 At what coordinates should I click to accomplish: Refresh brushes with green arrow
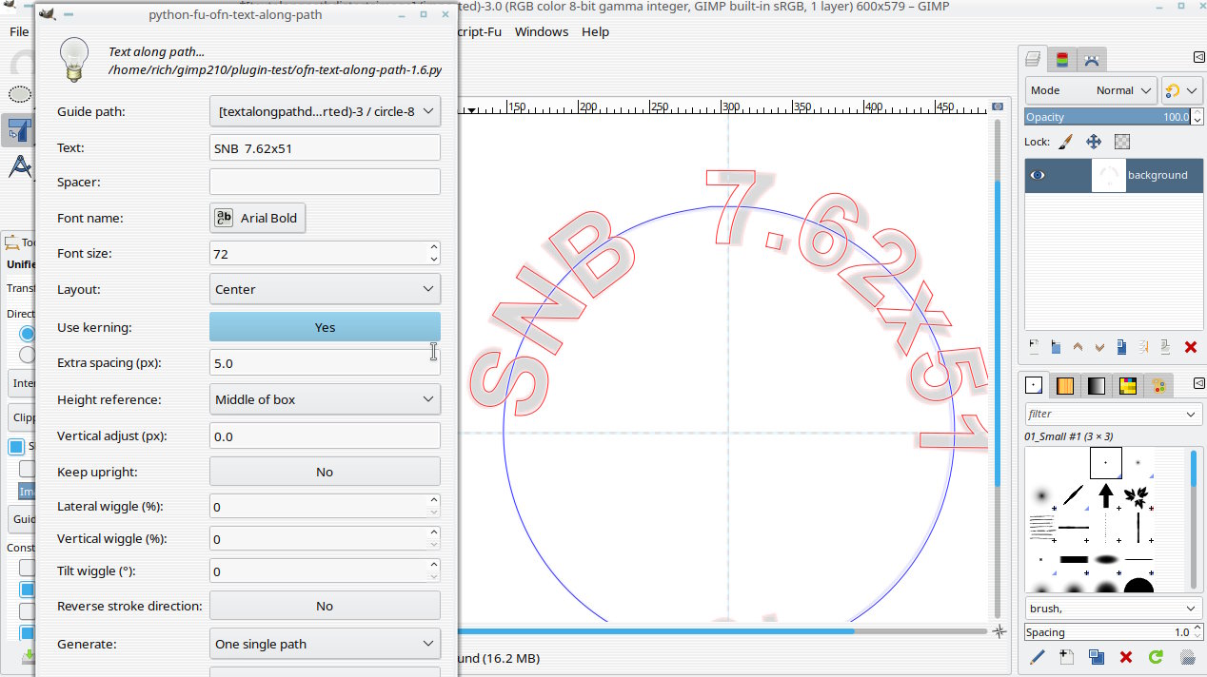point(1156,657)
